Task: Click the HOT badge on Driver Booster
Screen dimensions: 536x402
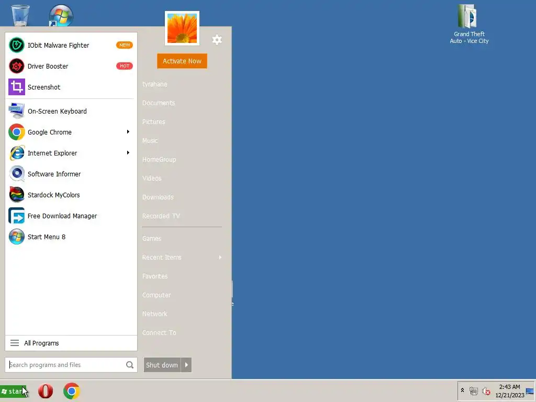Action: (x=125, y=66)
